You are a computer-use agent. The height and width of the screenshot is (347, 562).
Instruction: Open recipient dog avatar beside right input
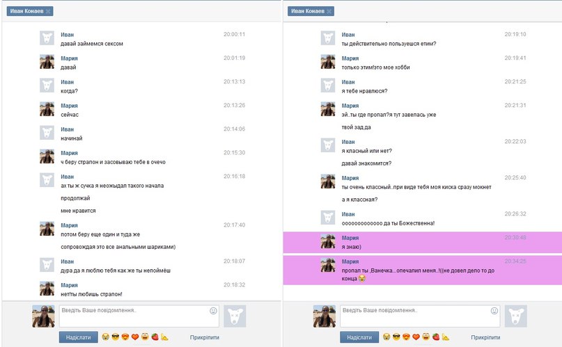tap(516, 316)
